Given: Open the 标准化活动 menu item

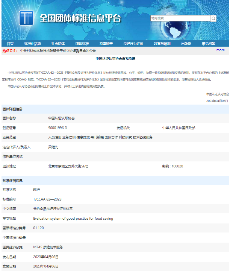Looking at the screenshot, I should pyautogui.click(x=33, y=44).
